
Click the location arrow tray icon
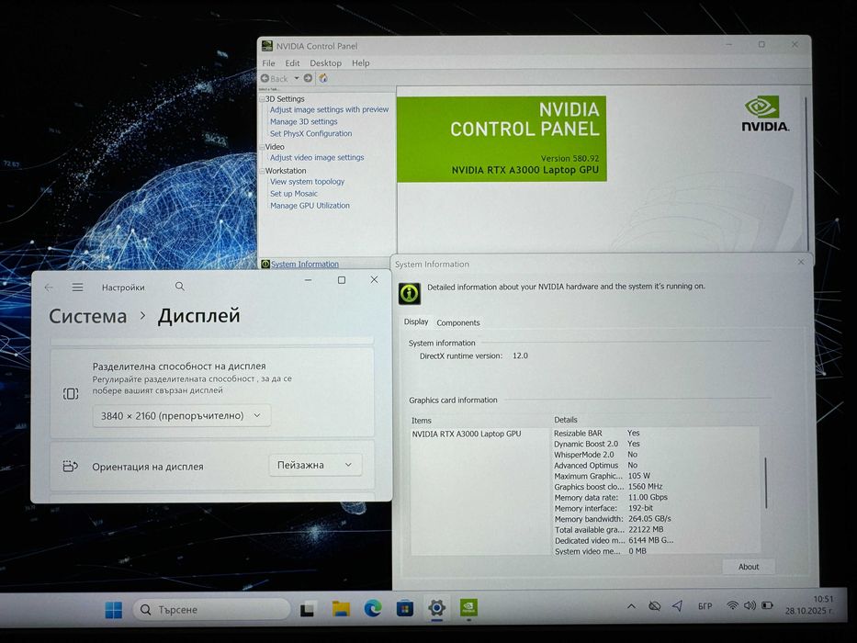pos(678,605)
